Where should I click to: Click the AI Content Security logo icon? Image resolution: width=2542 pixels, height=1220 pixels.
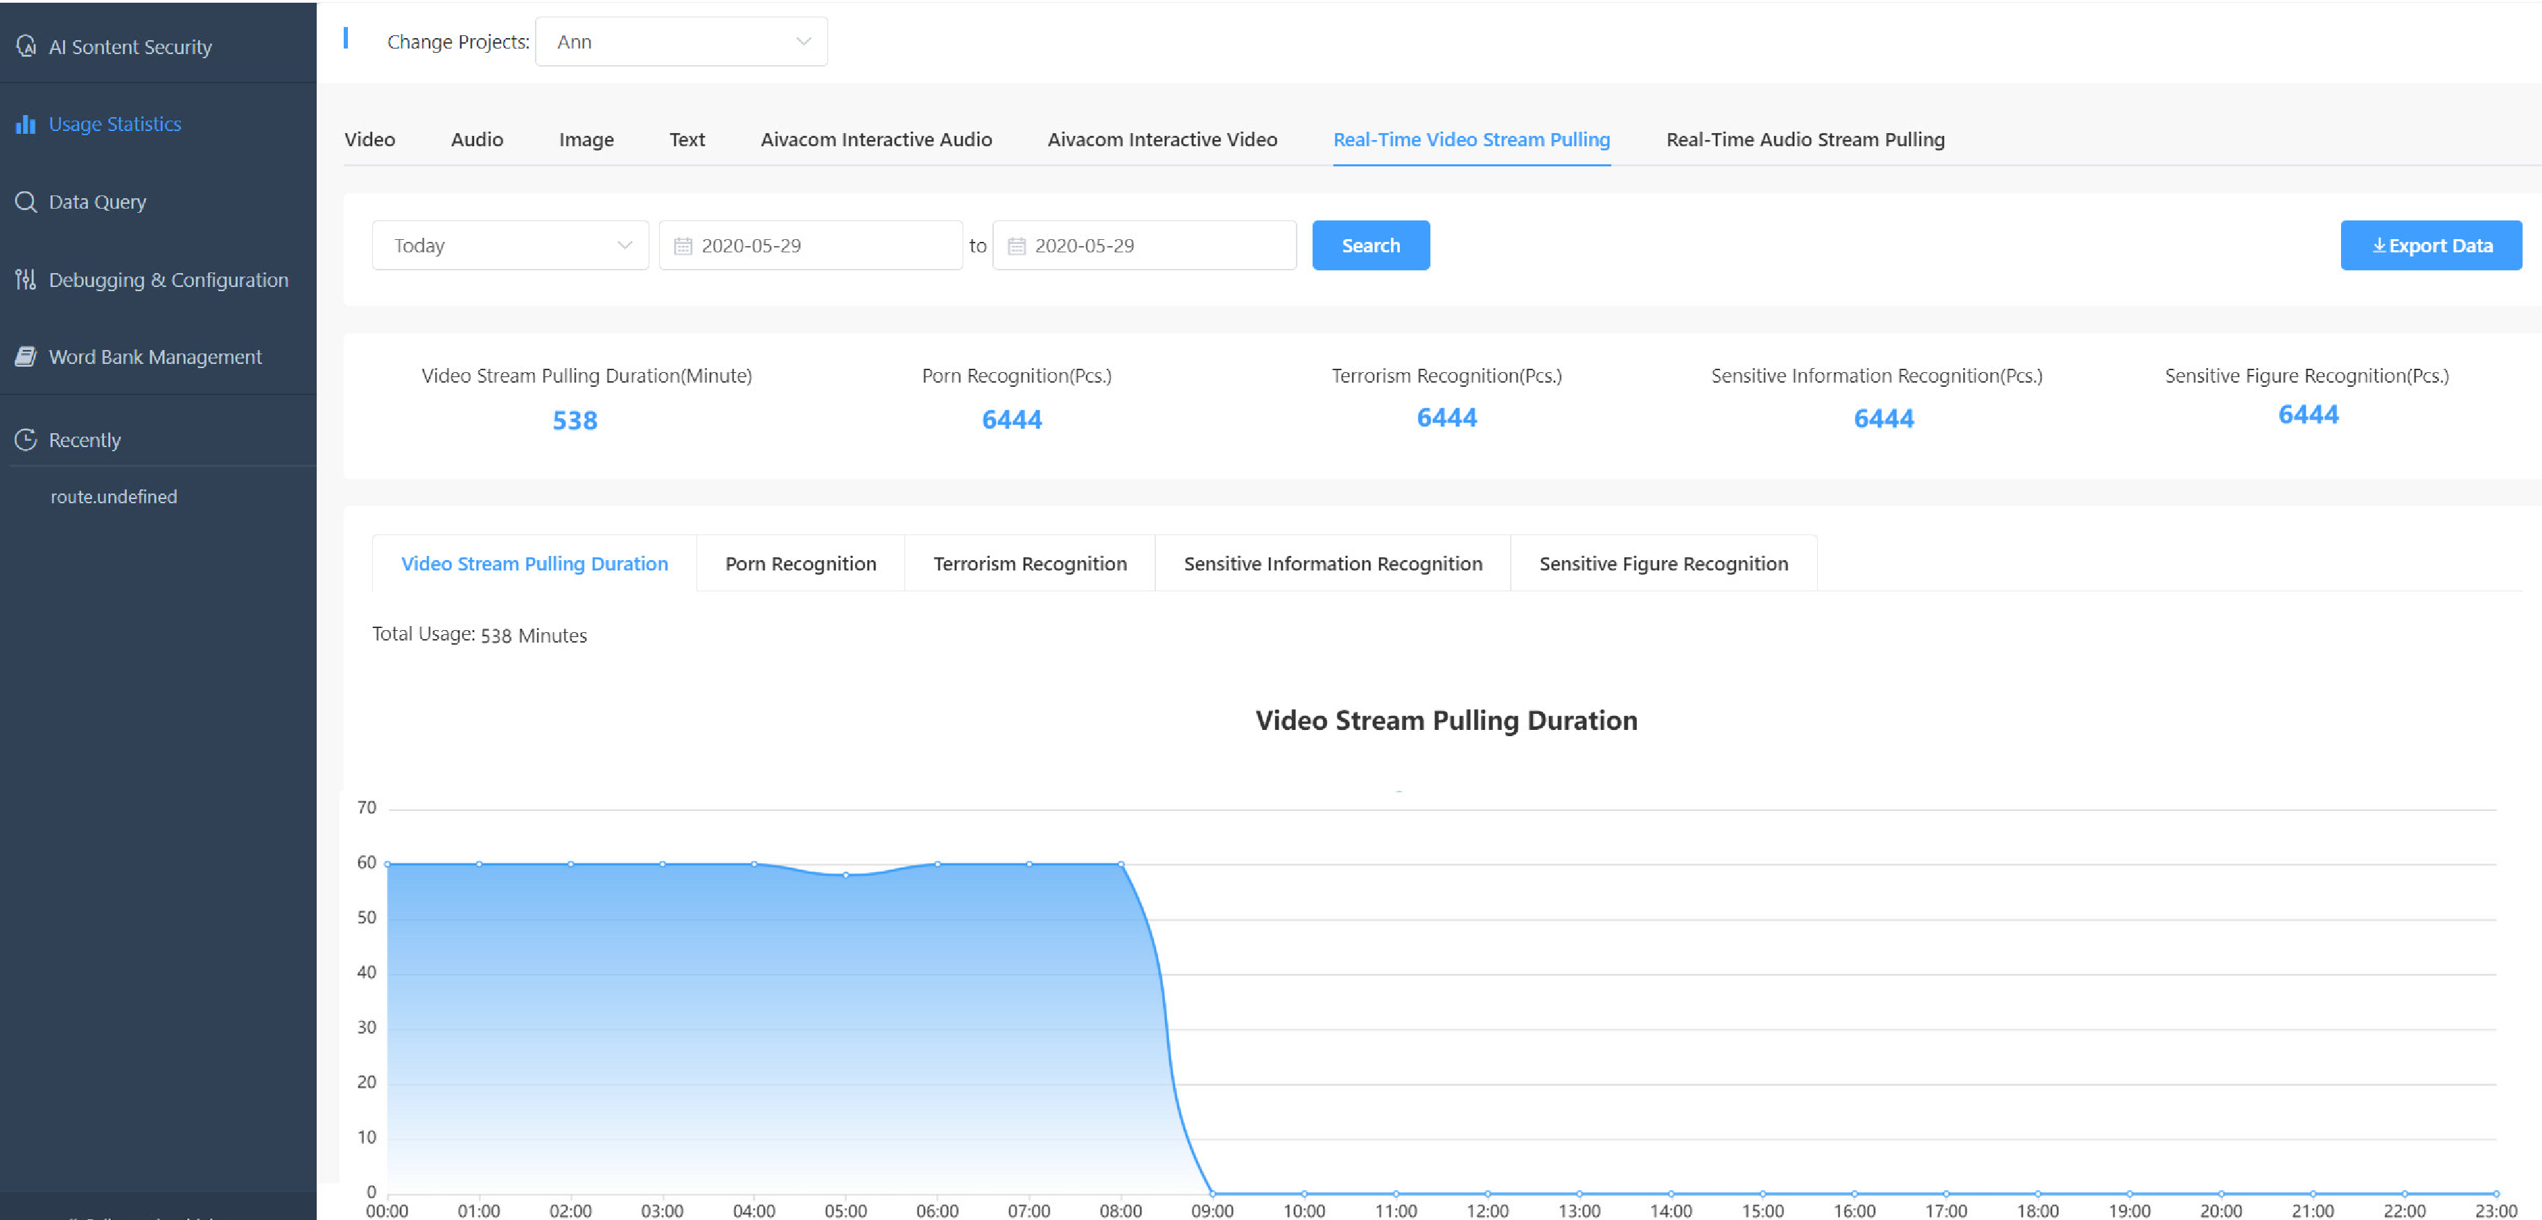[26, 46]
